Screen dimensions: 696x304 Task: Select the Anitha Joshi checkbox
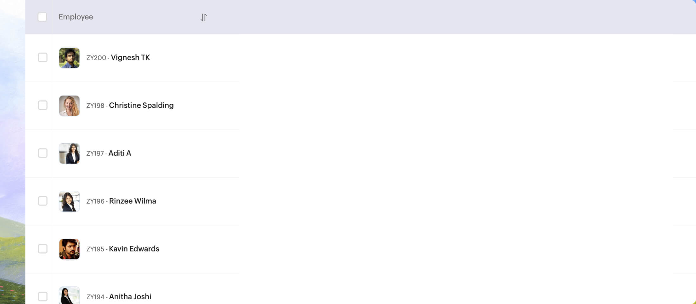tap(43, 296)
